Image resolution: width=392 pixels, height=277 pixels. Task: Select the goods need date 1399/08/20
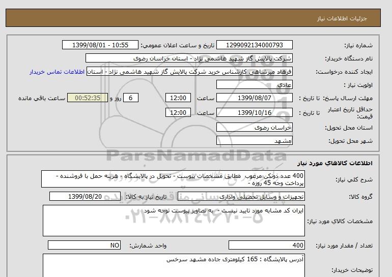(85, 197)
